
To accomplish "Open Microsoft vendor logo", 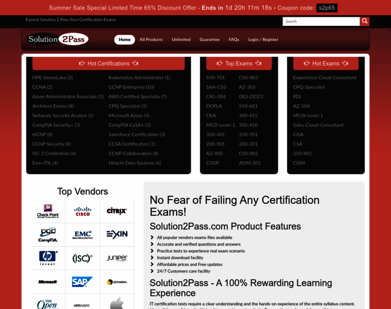I will pos(48,282).
